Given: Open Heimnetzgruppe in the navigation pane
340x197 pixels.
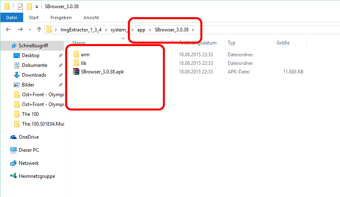Looking at the screenshot, I should coord(37,176).
